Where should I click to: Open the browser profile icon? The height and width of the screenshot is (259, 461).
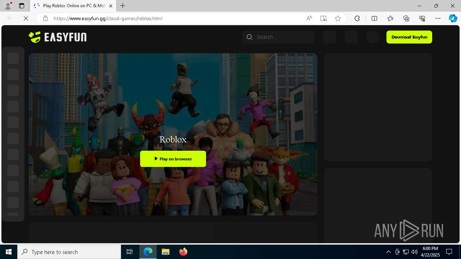pos(8,6)
